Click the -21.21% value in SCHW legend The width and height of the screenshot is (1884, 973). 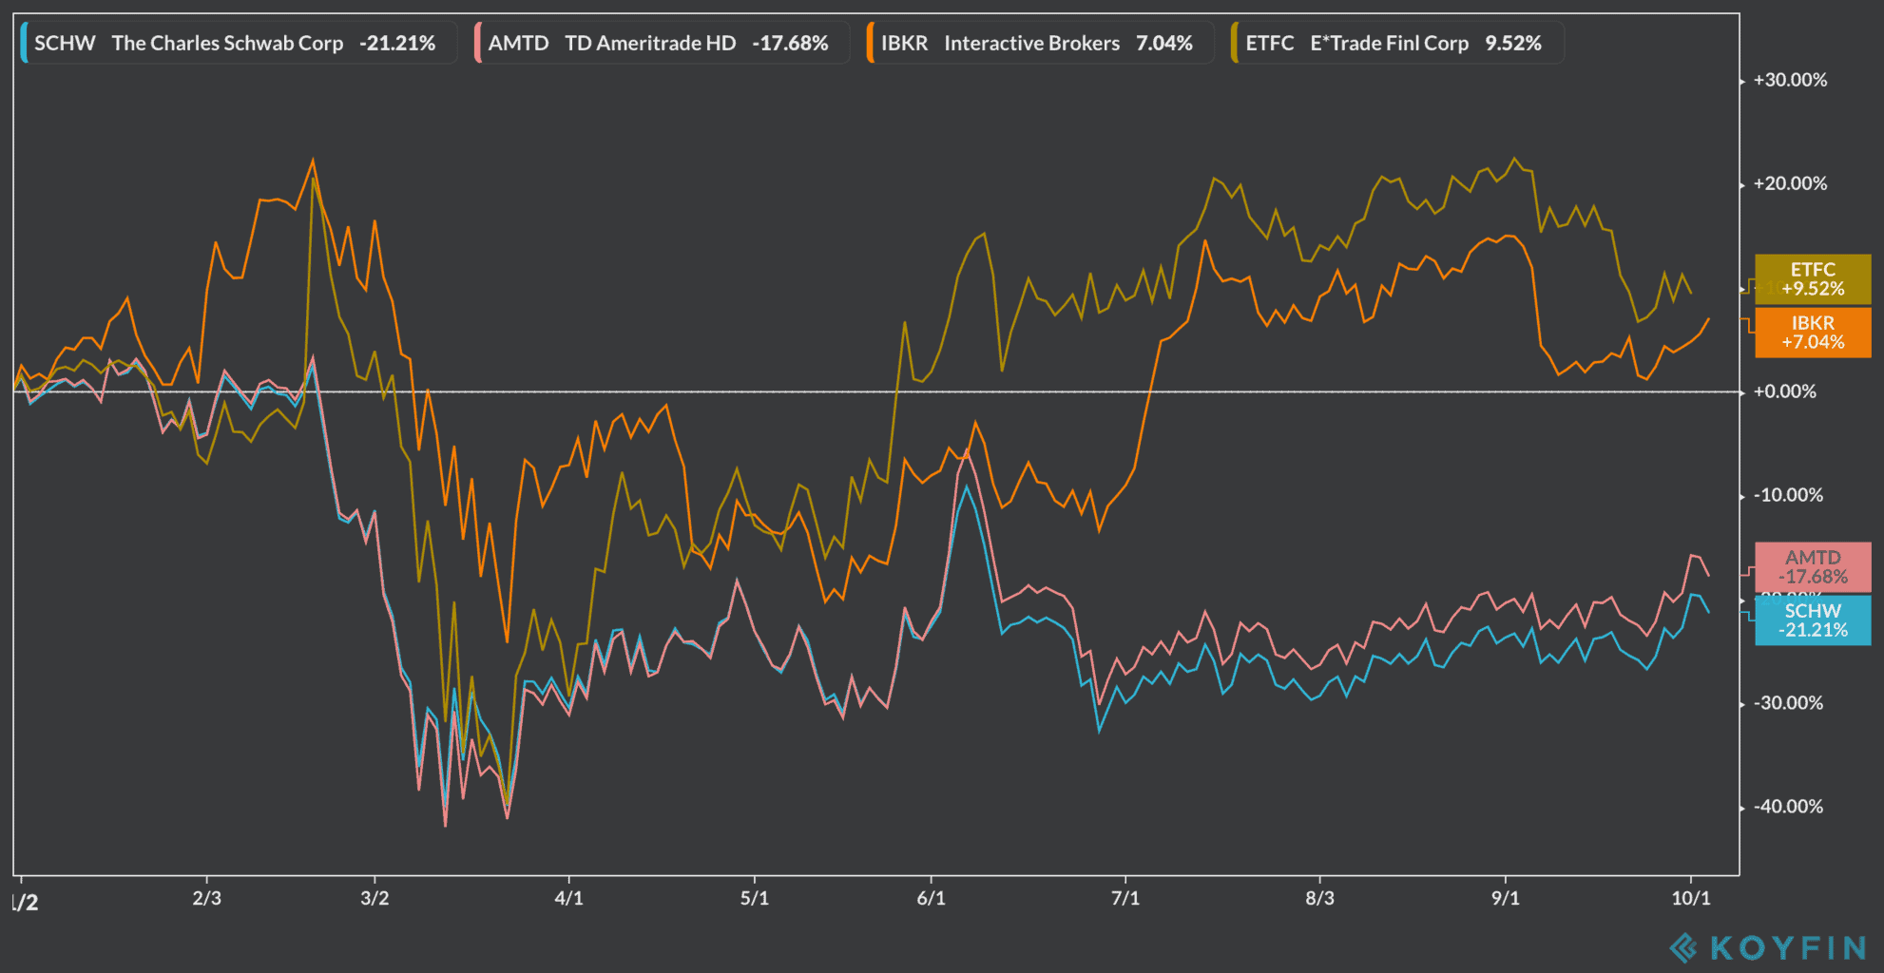point(397,43)
